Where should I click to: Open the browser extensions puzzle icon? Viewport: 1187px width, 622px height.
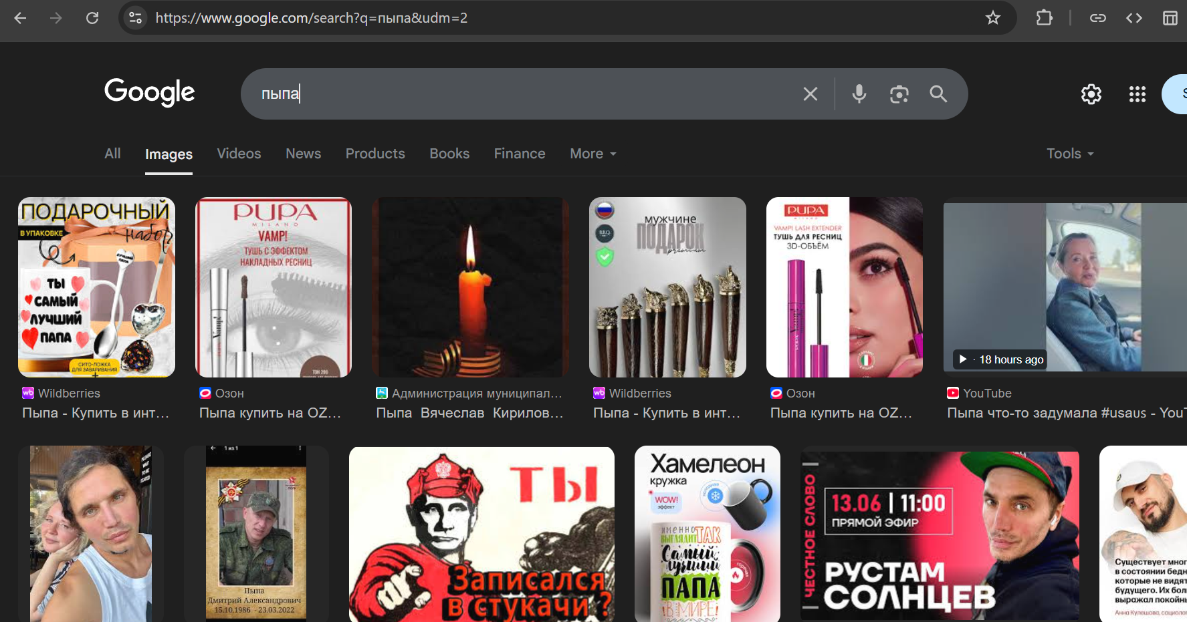[x=1044, y=18]
